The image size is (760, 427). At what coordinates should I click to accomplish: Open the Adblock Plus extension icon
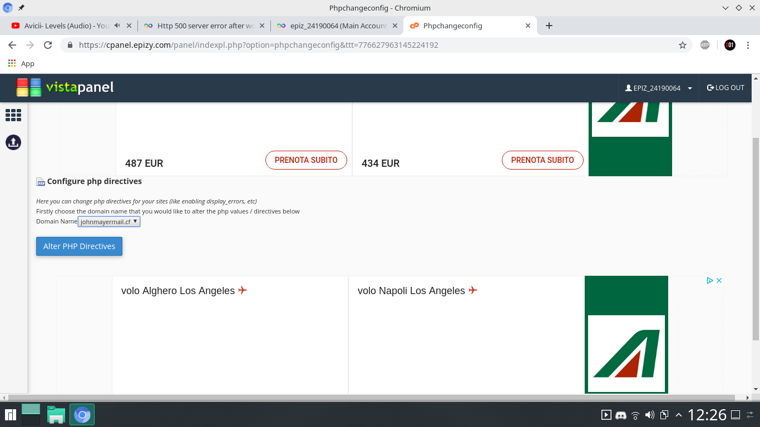[705, 45]
